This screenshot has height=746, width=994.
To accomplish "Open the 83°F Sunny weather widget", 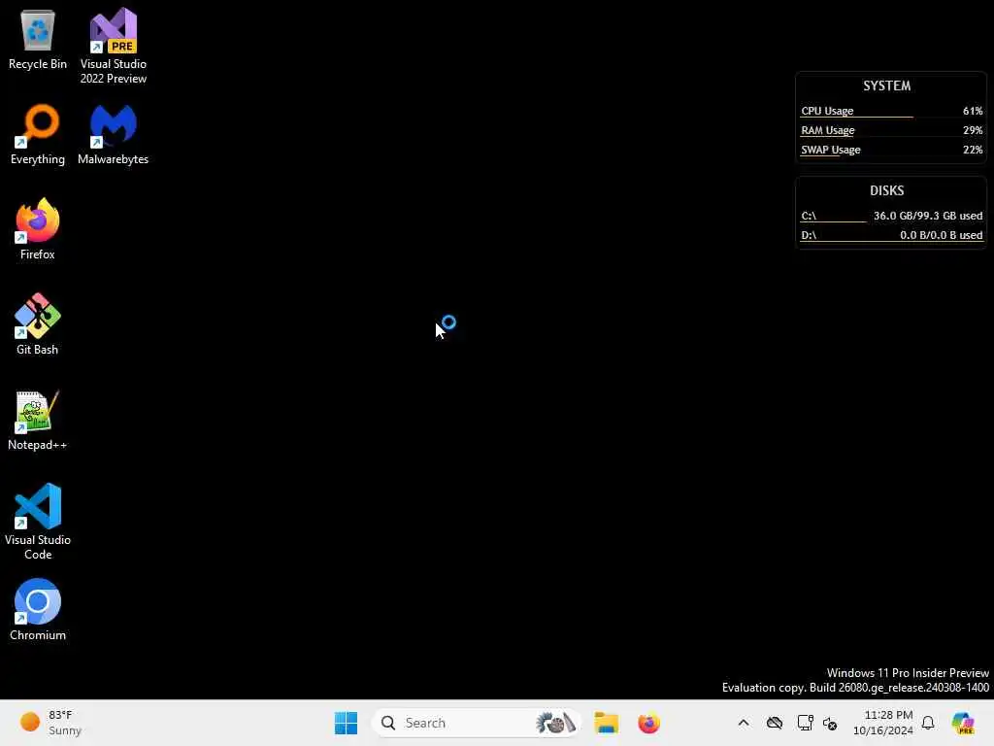I will 50,723.
